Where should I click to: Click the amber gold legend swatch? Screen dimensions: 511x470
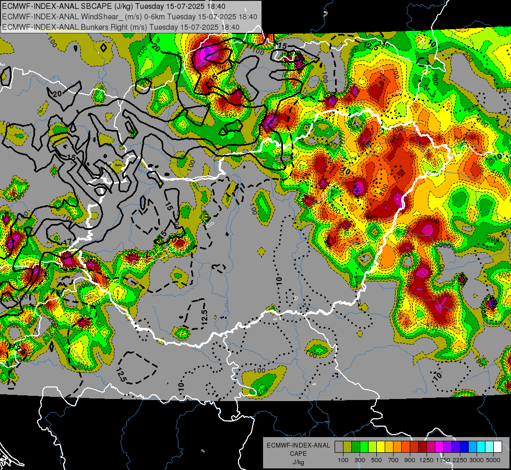tap(389, 446)
